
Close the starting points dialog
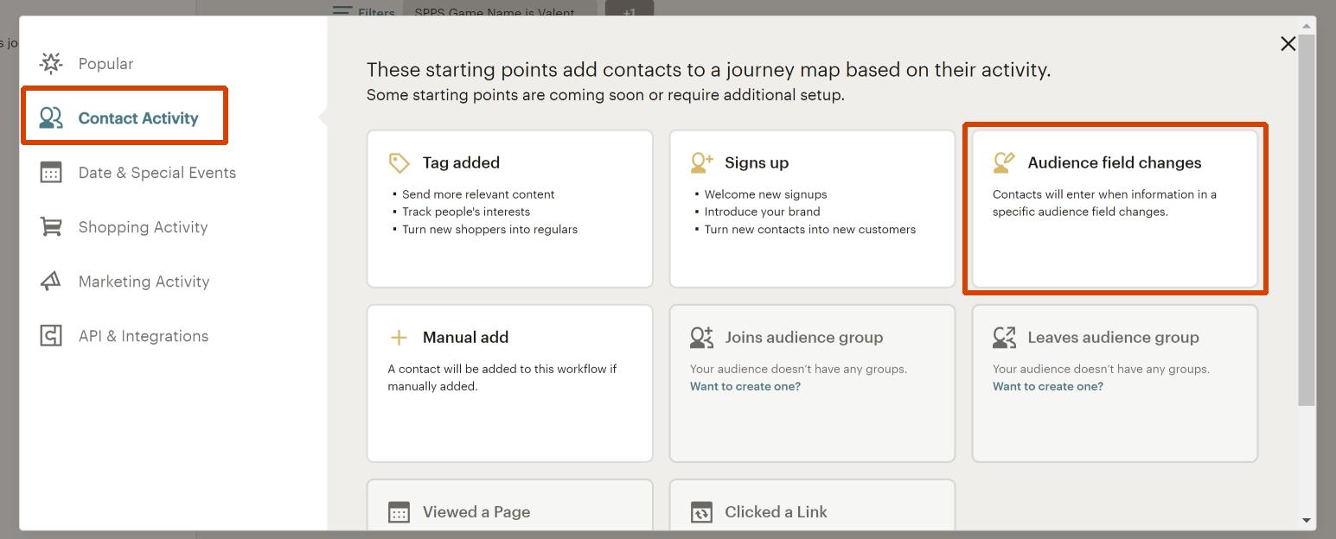1288,44
